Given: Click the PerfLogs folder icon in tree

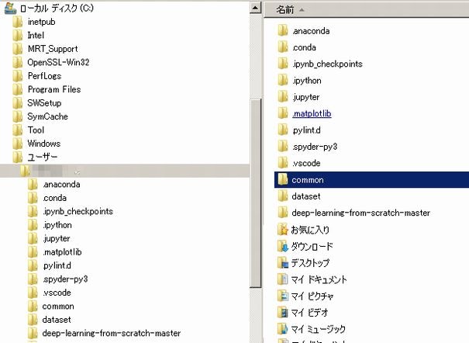Looking at the screenshot, I should click(18, 76).
